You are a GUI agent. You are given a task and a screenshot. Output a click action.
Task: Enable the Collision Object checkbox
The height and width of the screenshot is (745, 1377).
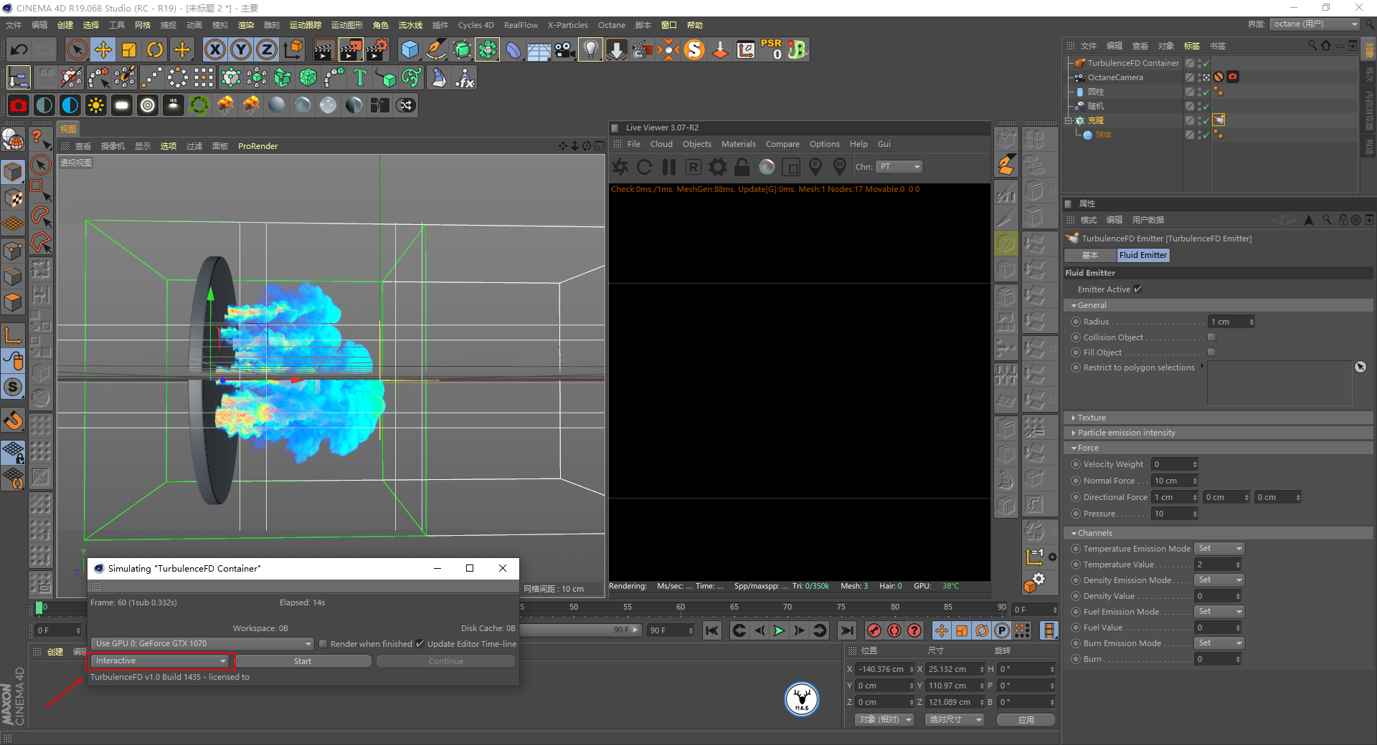click(1211, 337)
